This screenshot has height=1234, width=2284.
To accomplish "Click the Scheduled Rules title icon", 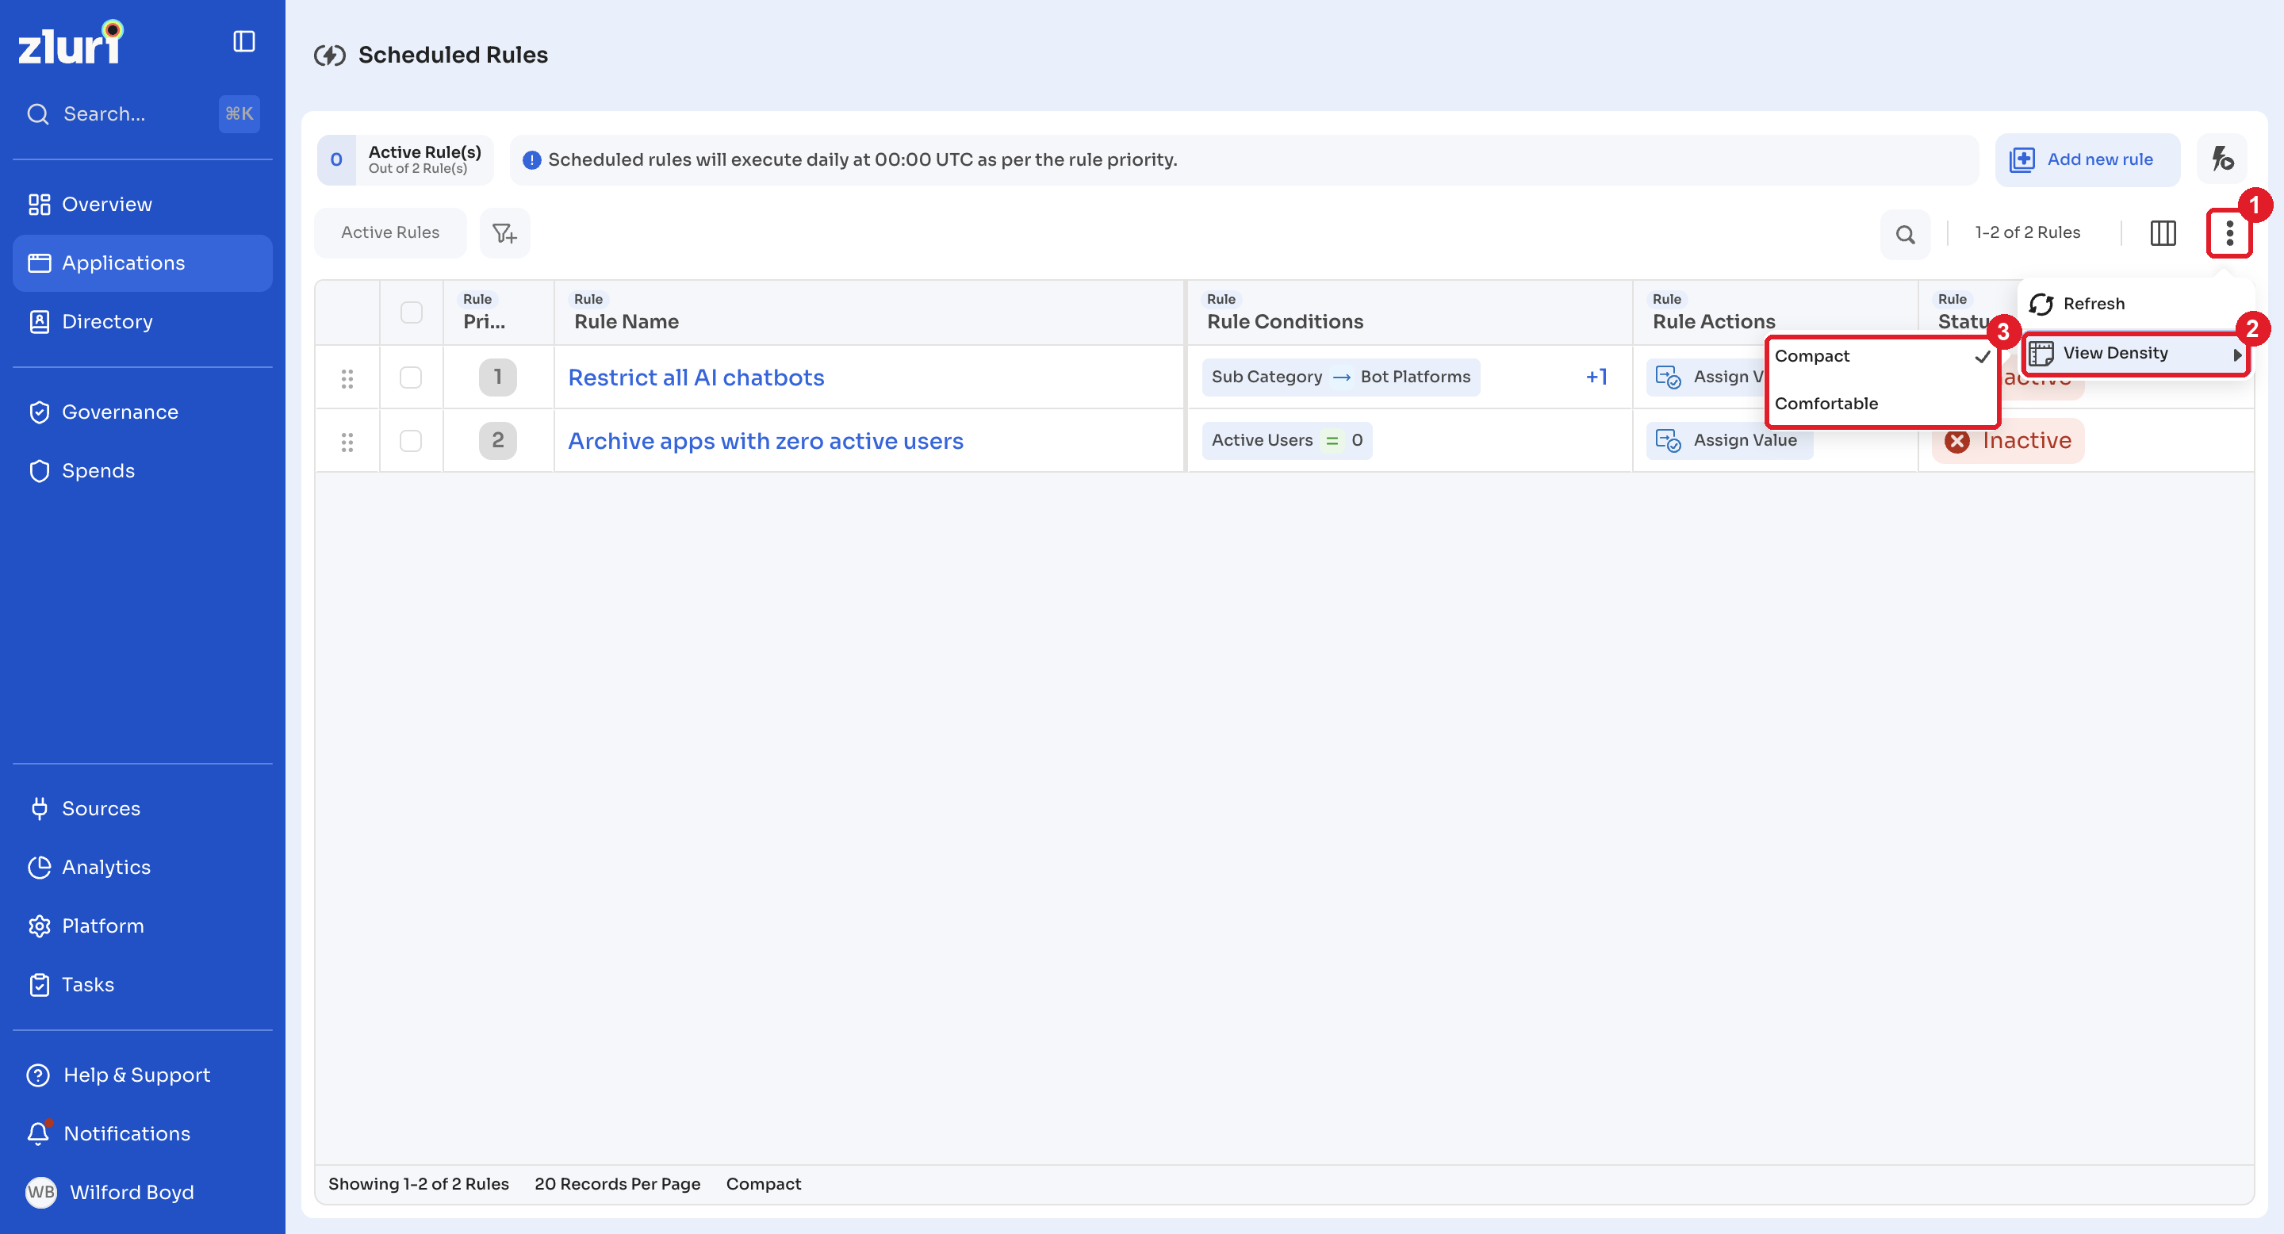I will [x=329, y=55].
